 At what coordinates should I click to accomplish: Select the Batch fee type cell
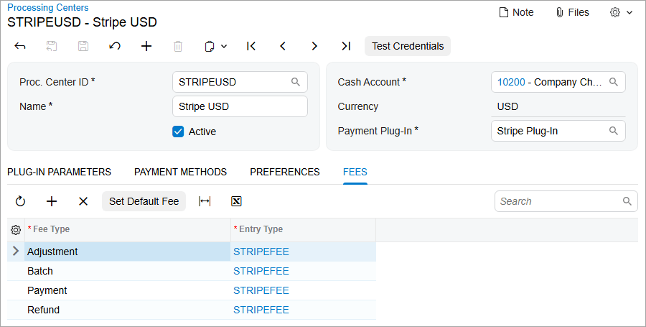128,271
